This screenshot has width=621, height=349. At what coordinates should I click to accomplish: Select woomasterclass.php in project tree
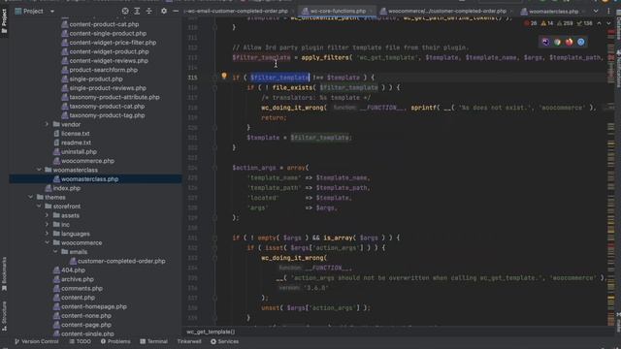click(x=89, y=178)
